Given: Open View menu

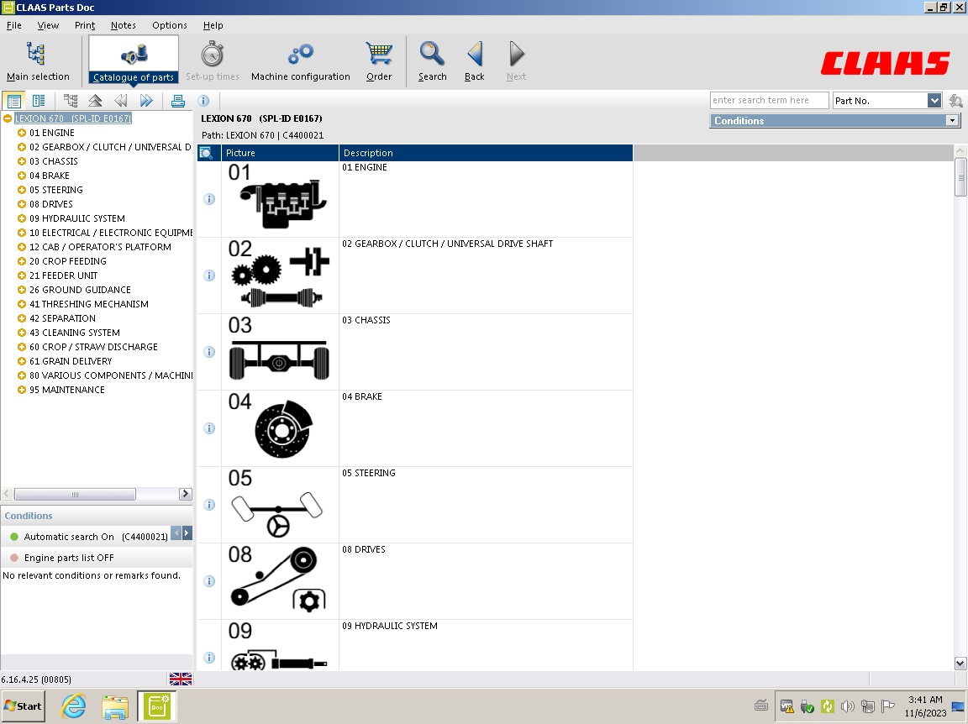Looking at the screenshot, I should (48, 25).
